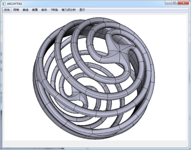Open the T样条 (T-spline) menu
The width and height of the screenshot is (191, 150).
[54, 10]
